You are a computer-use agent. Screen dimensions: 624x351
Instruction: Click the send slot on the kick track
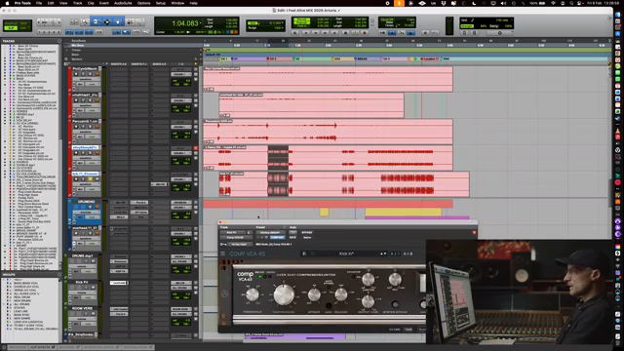[x=160, y=184]
